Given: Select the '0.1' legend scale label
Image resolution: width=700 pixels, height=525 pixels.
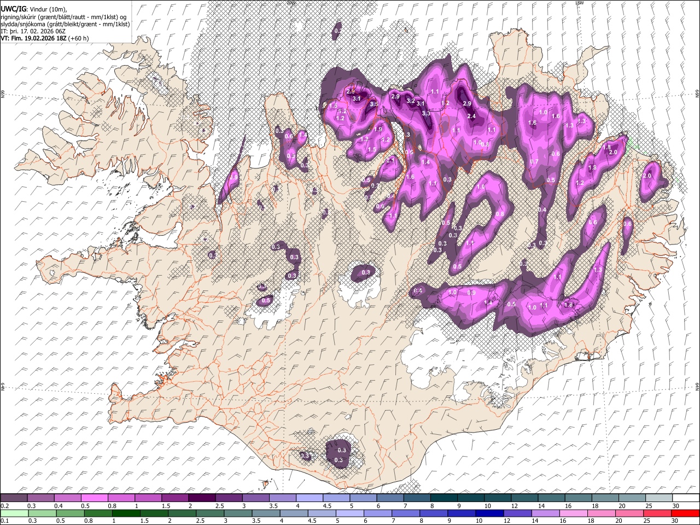Looking at the screenshot, I should 4,521.
